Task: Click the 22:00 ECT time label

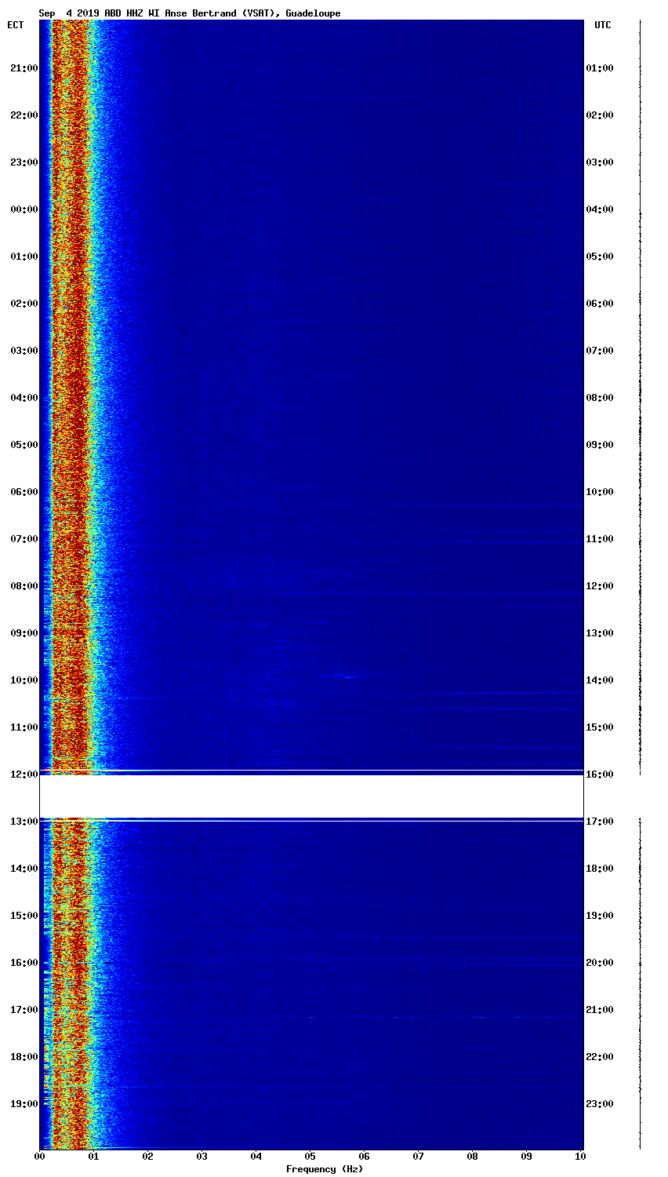Action: 24,115
